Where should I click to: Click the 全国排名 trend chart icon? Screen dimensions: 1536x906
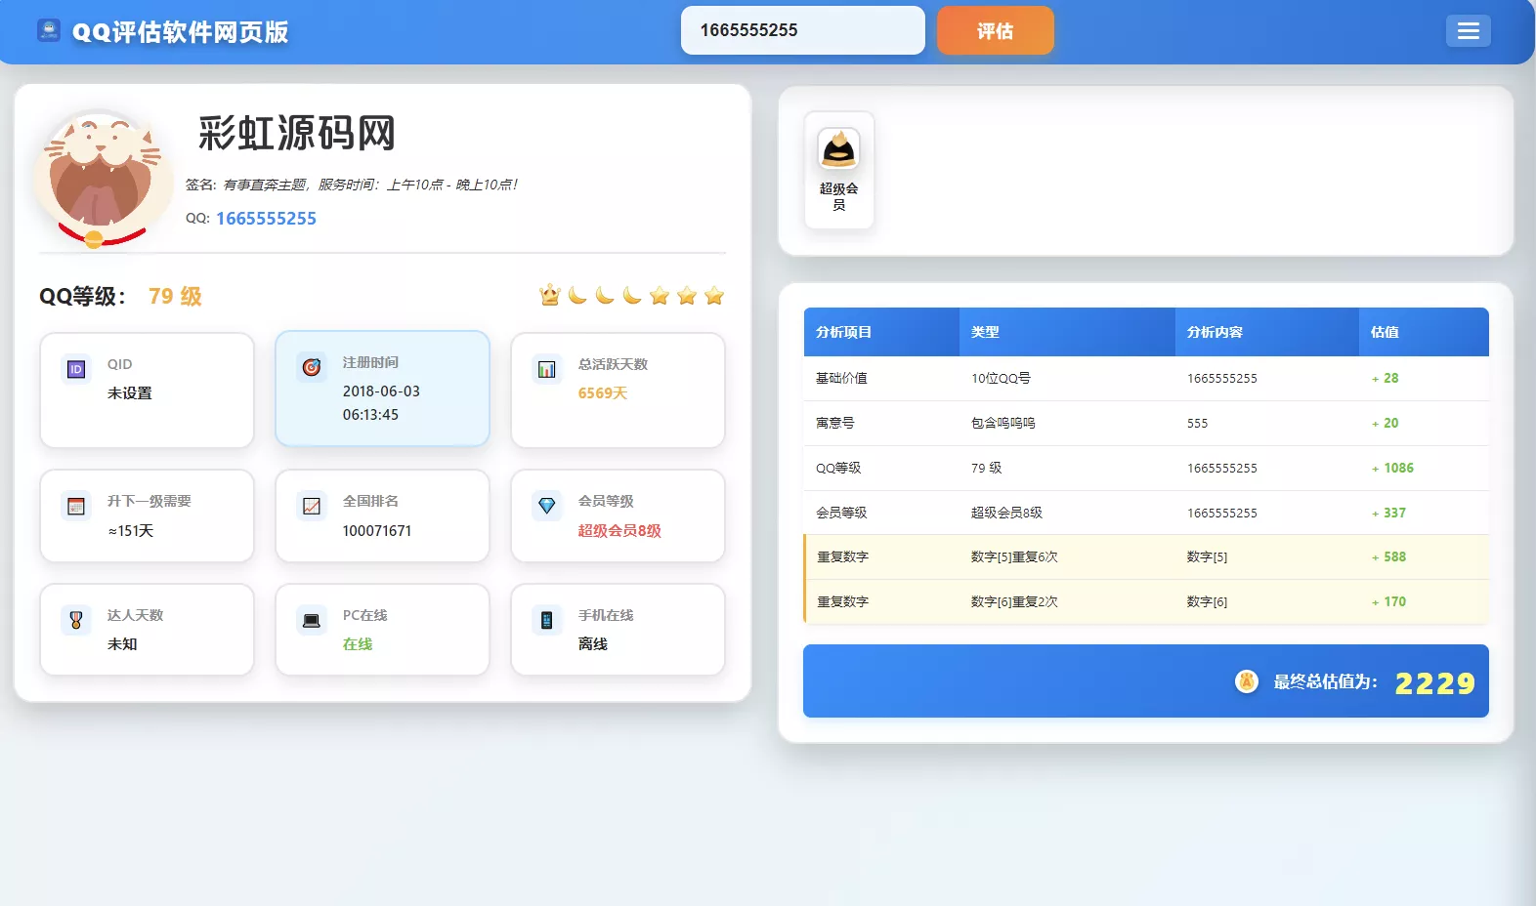pos(312,506)
